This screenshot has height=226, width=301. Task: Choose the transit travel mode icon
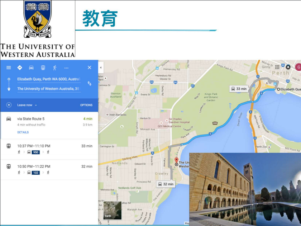(x=43, y=68)
